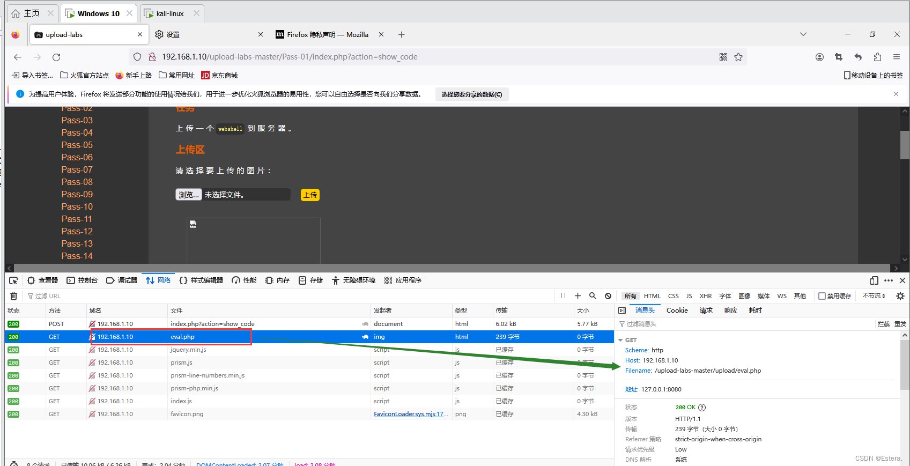Pause network recording
This screenshot has height=466, width=910.
click(563, 296)
